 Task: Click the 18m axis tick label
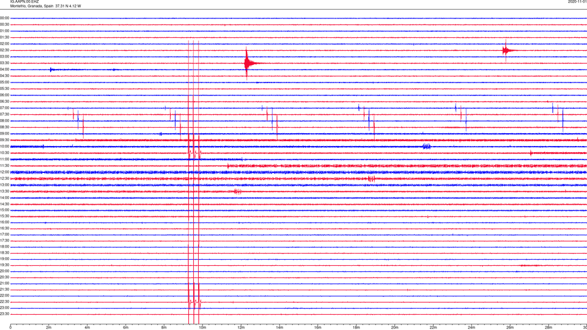point(356,328)
